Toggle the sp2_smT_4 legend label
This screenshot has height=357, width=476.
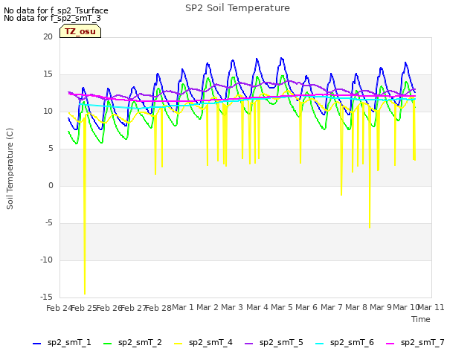[x=210, y=342]
